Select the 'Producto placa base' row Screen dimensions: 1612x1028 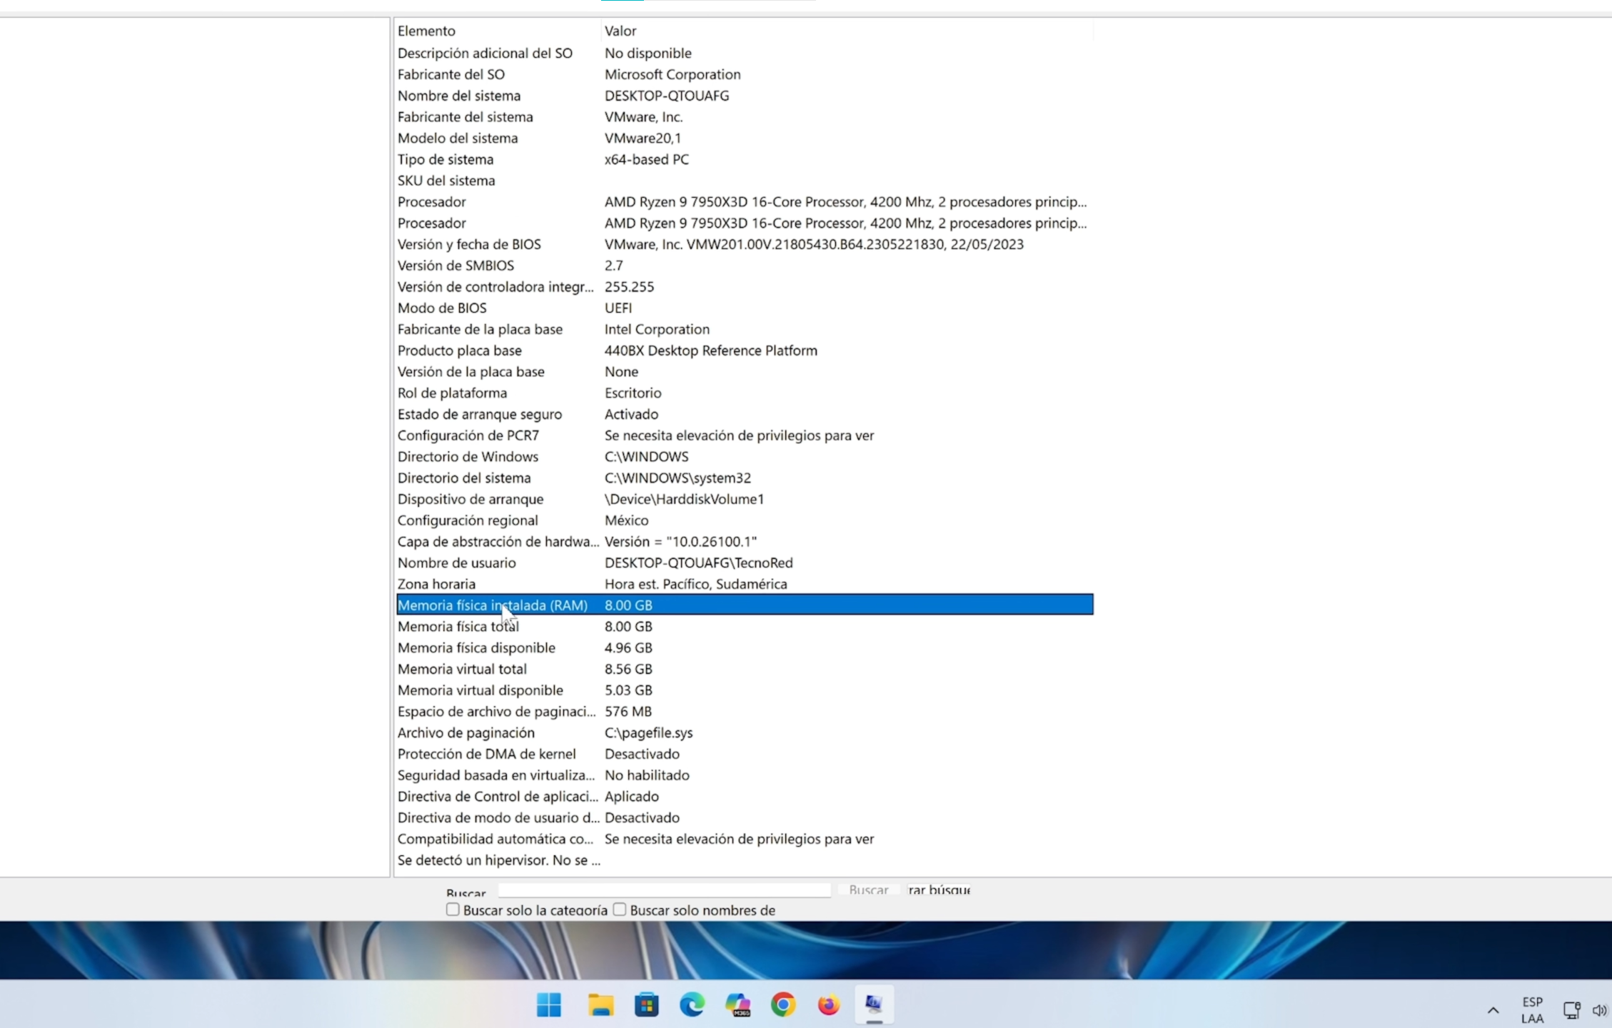(x=745, y=351)
